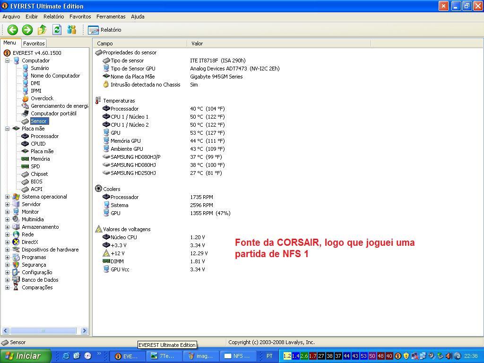The image size is (484, 363).
Task: Open the Relatório report button
Action: coord(105,30)
